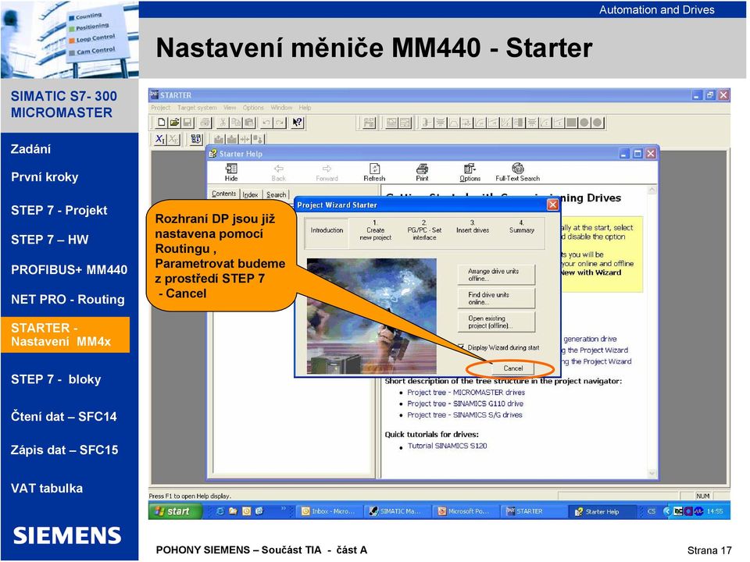Click the binary 101 icon next to XE

point(196,139)
